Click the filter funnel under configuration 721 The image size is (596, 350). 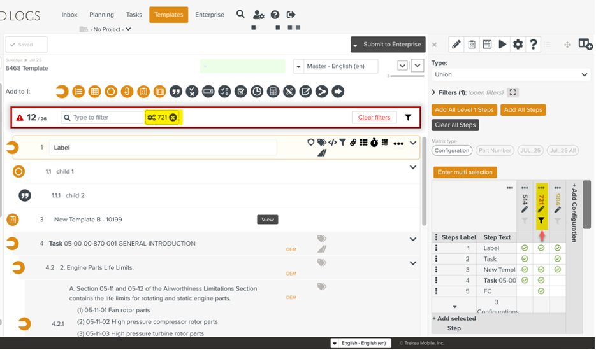click(541, 221)
